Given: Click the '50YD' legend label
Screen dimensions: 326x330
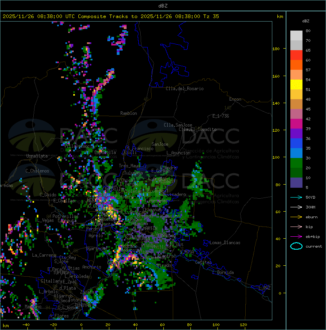Looking at the screenshot, I should (310, 198).
